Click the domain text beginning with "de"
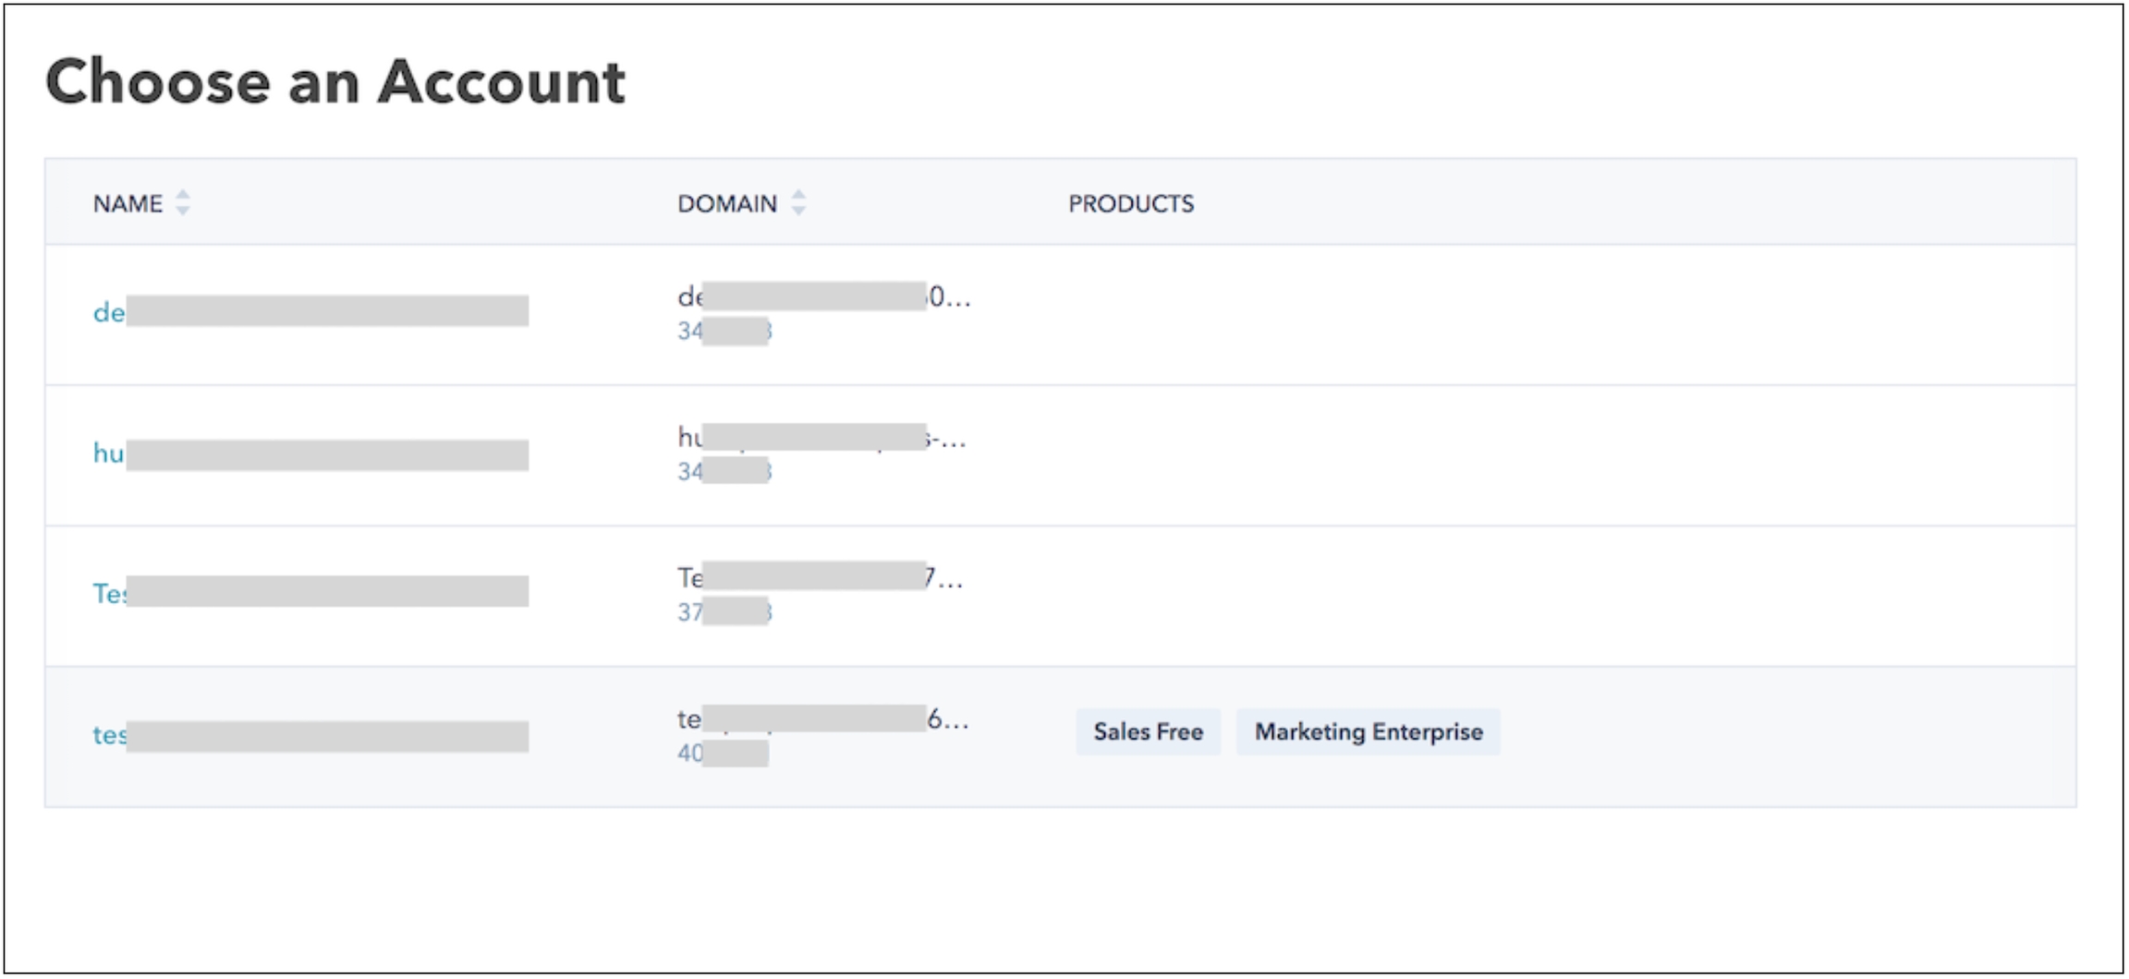The height and width of the screenshot is (979, 2129). click(x=822, y=297)
